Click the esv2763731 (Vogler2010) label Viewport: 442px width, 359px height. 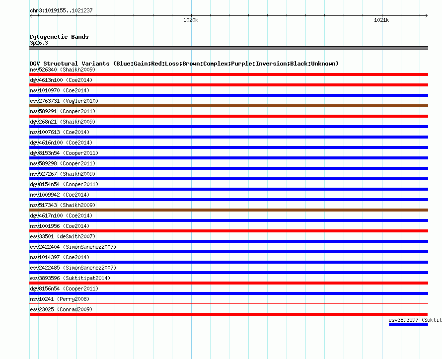pyautogui.click(x=64, y=101)
